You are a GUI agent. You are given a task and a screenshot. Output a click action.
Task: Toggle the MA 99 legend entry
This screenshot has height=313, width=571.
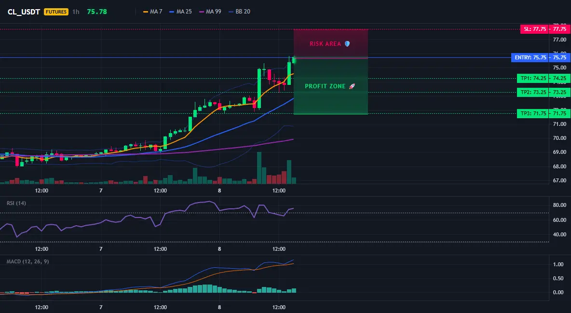(210, 12)
